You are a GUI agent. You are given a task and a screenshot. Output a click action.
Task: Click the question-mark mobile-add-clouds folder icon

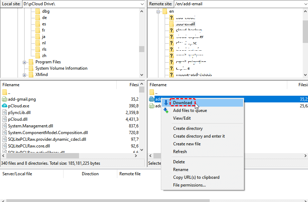coord(171,75)
